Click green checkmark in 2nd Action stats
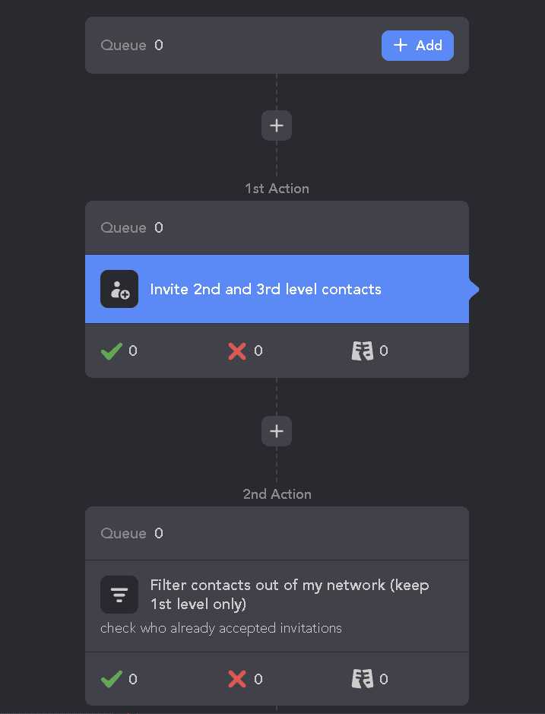545x714 pixels. pos(112,679)
